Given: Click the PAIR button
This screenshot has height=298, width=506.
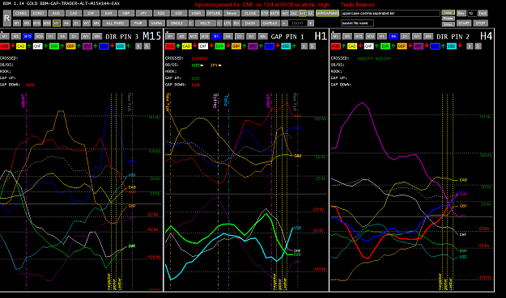Looking at the screenshot, I should click(138, 23).
